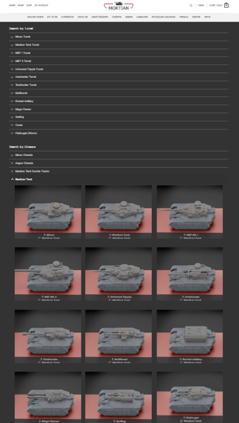Screen dimensions: 239x423
Task: Open the search magnifier icon
Action: pos(191,5)
